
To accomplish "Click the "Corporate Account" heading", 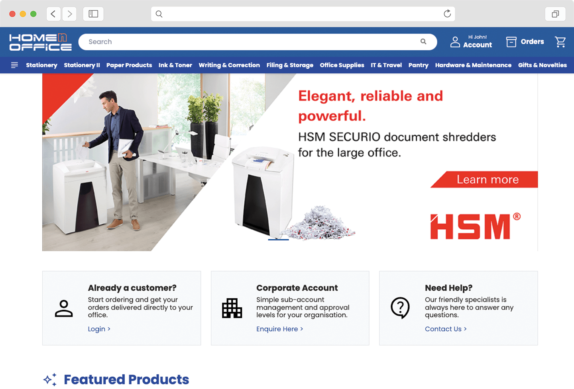I will click(x=297, y=288).
